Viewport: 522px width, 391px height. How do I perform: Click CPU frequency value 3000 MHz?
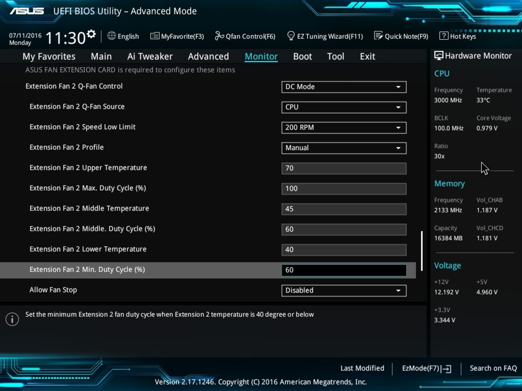click(x=448, y=100)
